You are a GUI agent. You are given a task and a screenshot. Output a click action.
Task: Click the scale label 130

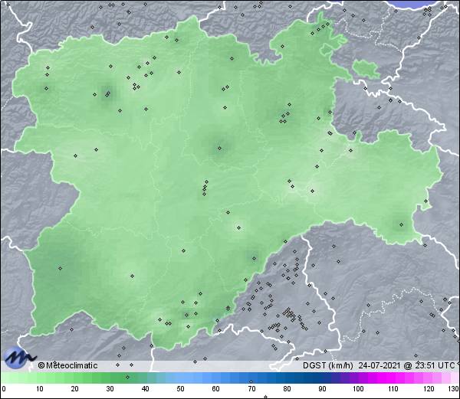tap(454, 389)
